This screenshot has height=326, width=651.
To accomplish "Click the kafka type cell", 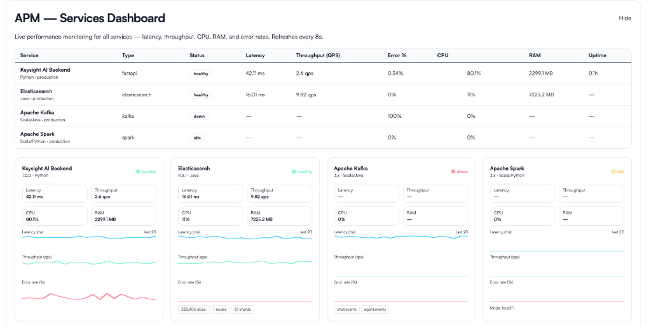I will [128, 117].
